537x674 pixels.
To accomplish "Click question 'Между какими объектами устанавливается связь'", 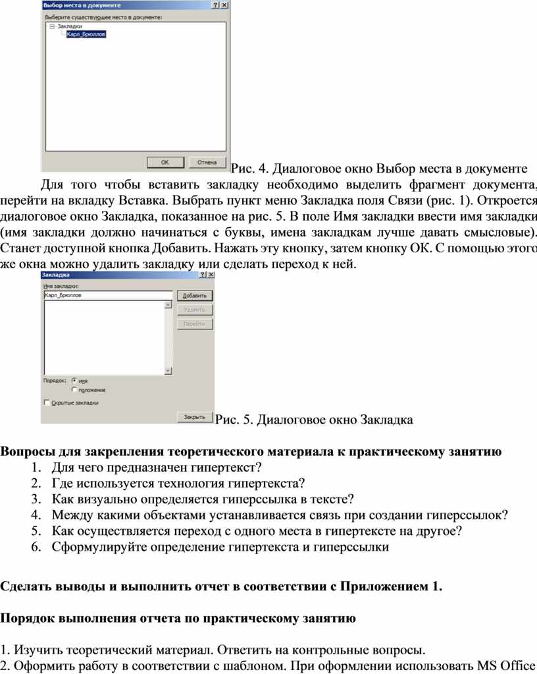I will tap(280, 515).
